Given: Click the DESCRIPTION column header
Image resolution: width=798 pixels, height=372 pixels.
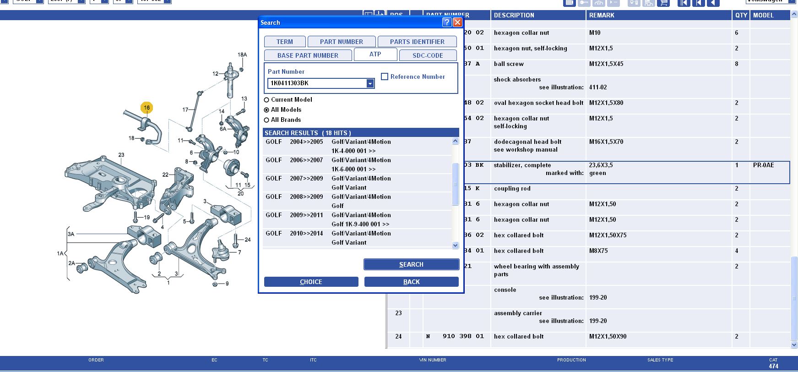Looking at the screenshot, I should 538,15.
